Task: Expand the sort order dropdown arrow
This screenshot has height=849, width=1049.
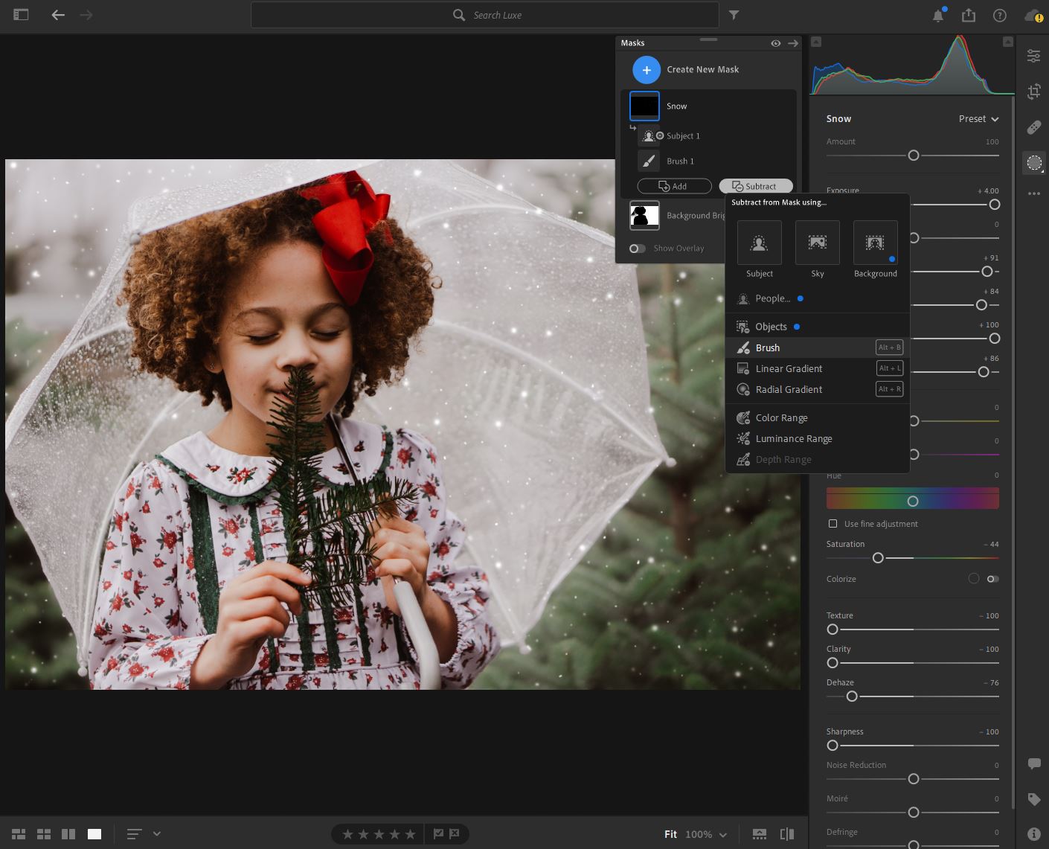Action: point(157,834)
